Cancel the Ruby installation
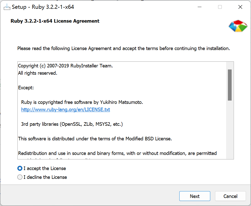Image resolution: width=251 pixels, height=206 pixels. click(x=230, y=196)
